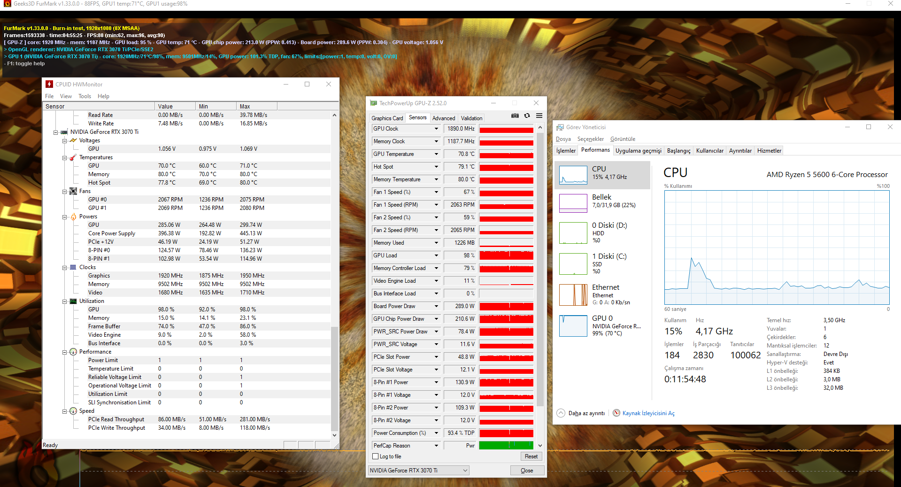901x487 pixels.
Task: Click Daha az ayrıntı link
Action: (x=586, y=413)
